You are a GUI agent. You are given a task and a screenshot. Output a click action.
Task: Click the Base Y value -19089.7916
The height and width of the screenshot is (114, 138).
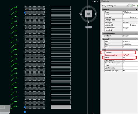(x=130, y=44)
